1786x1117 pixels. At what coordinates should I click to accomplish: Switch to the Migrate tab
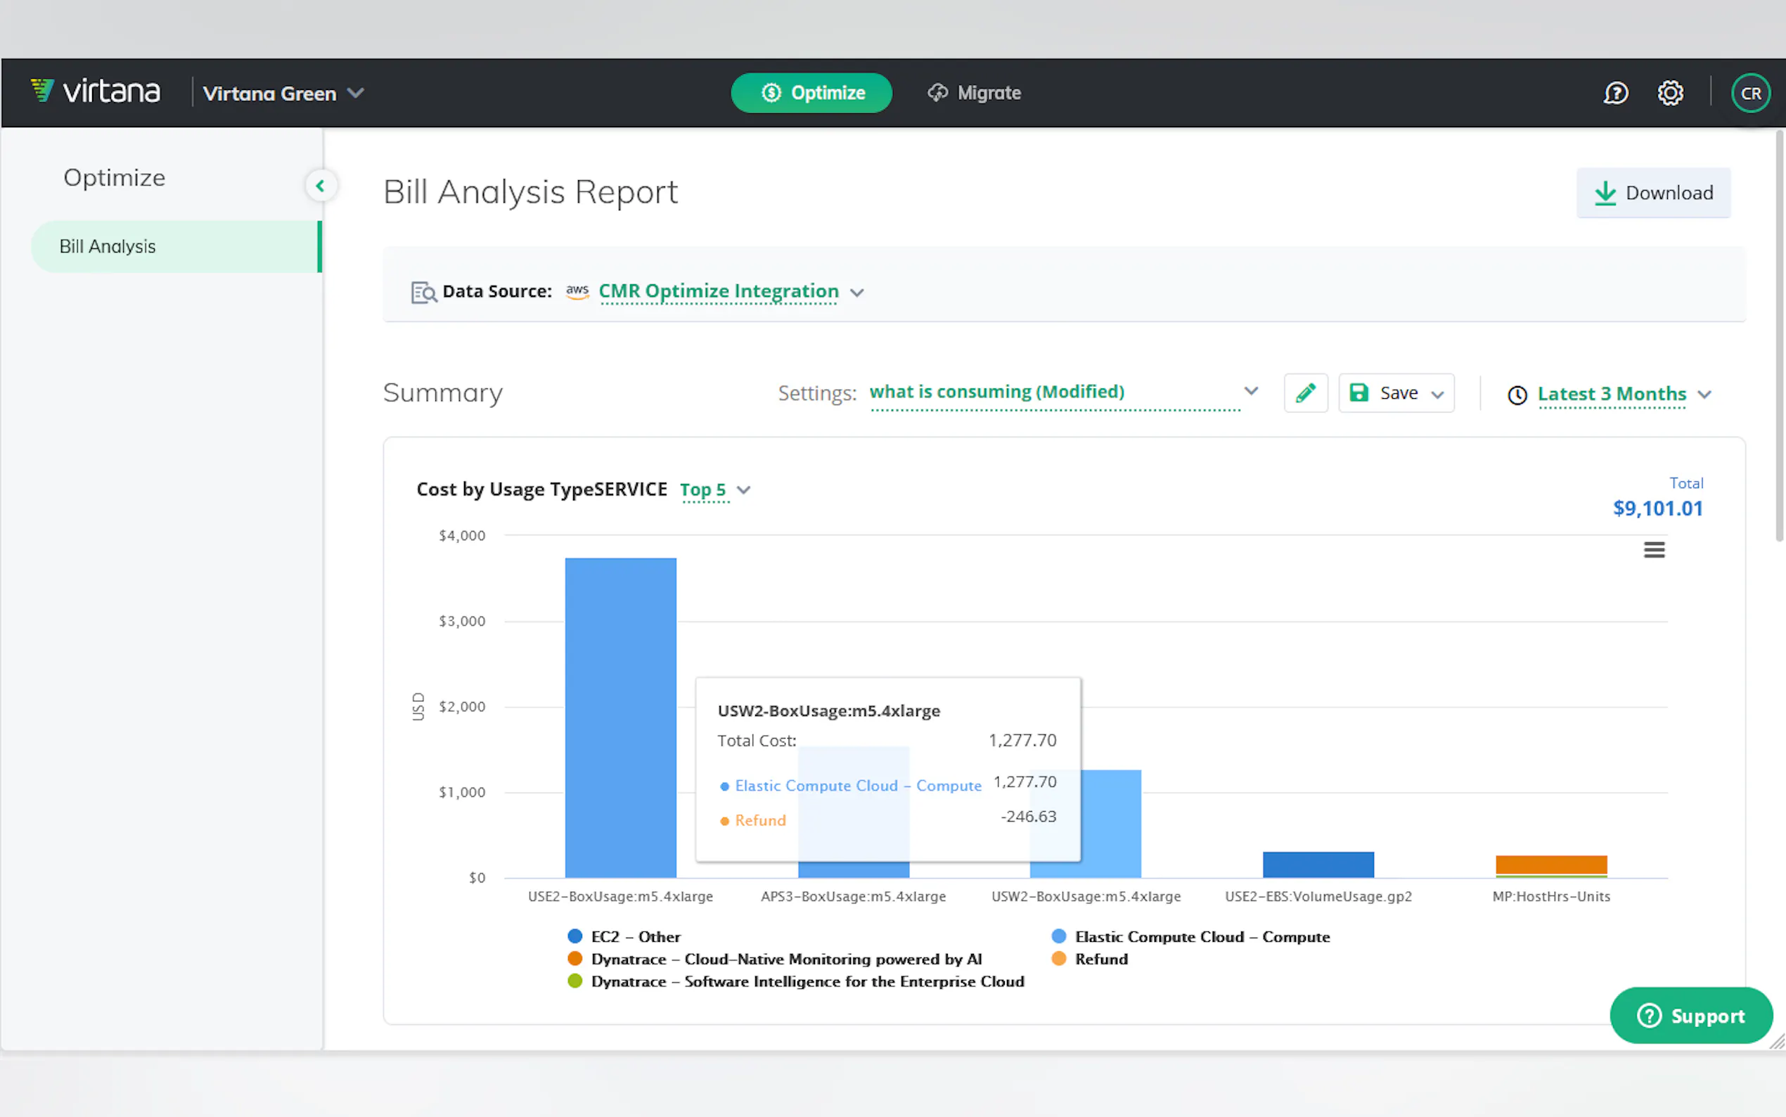[x=975, y=93]
